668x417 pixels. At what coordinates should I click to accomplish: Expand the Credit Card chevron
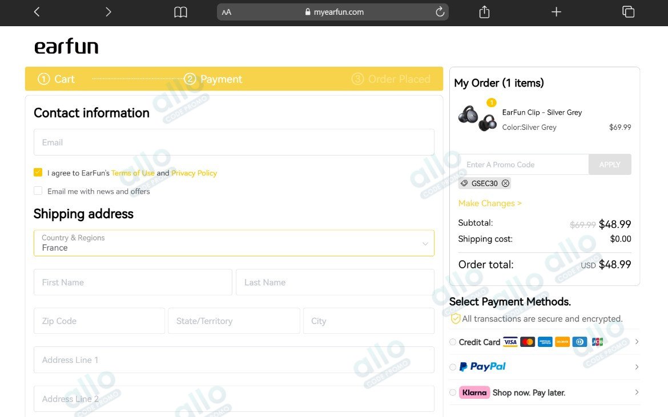637,341
